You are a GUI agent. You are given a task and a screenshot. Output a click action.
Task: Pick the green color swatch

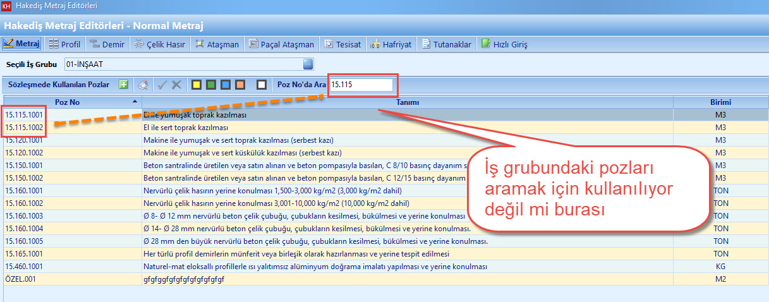point(211,85)
